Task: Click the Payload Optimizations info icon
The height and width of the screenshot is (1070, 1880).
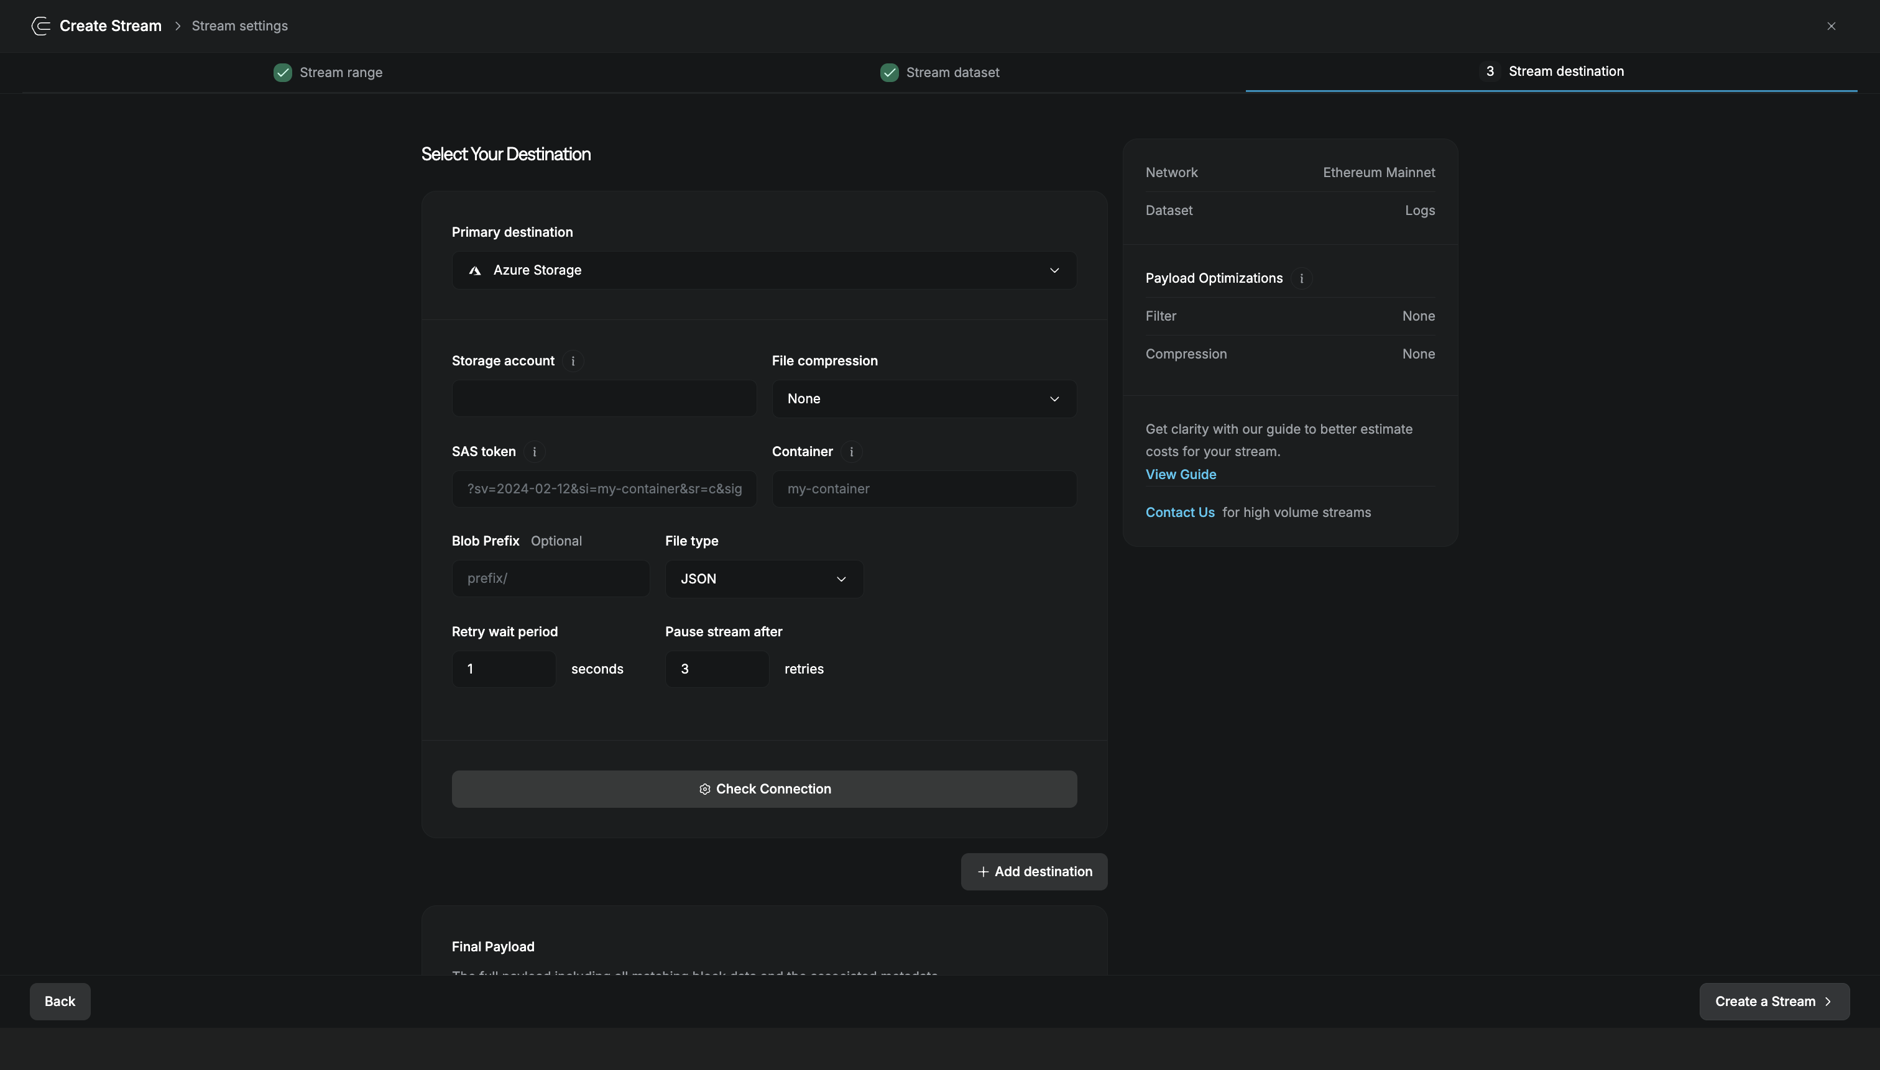Action: 1301,278
